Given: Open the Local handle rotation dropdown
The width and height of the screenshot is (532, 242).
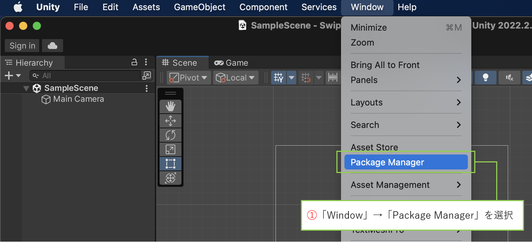Looking at the screenshot, I should 235,78.
